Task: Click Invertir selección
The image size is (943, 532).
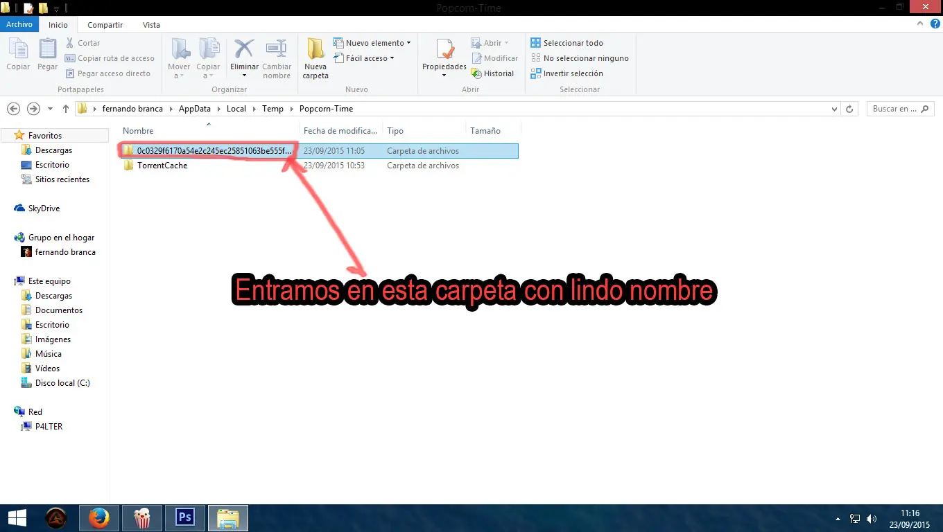Action: (567, 73)
